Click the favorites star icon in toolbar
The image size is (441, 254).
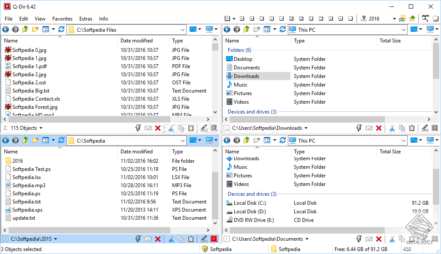pyautogui.click(x=412, y=18)
